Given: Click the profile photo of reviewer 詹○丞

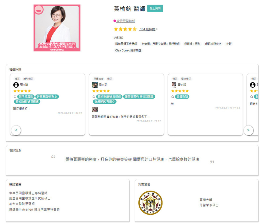Looking at the screenshot, I should (95, 85).
